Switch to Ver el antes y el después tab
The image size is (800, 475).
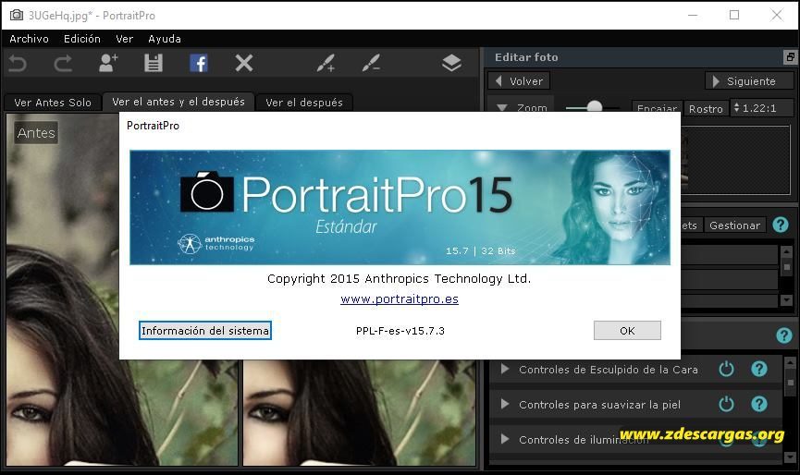pos(178,102)
